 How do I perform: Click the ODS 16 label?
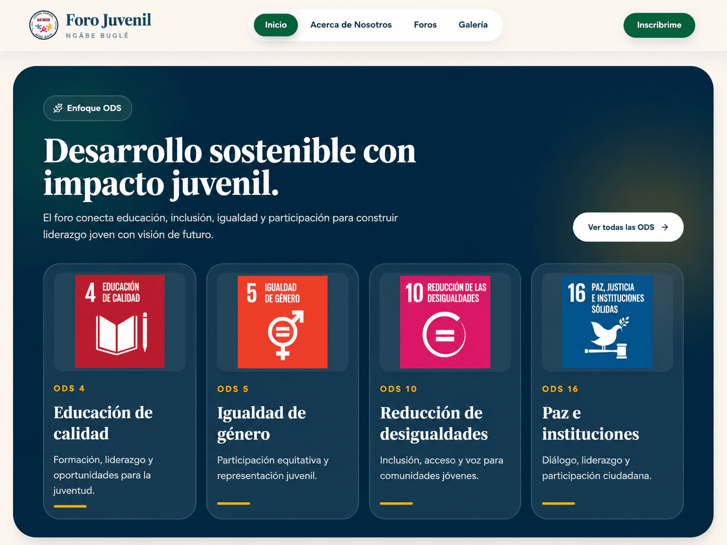pyautogui.click(x=560, y=389)
